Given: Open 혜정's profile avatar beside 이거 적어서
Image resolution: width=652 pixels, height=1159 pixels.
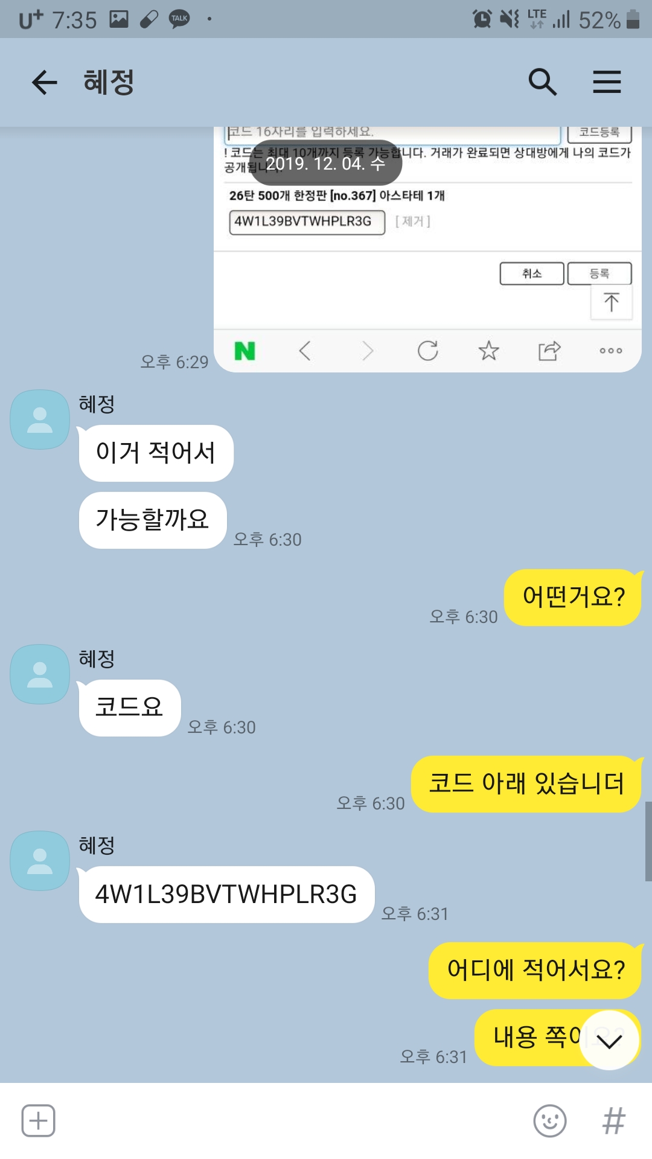Looking at the screenshot, I should point(40,420).
